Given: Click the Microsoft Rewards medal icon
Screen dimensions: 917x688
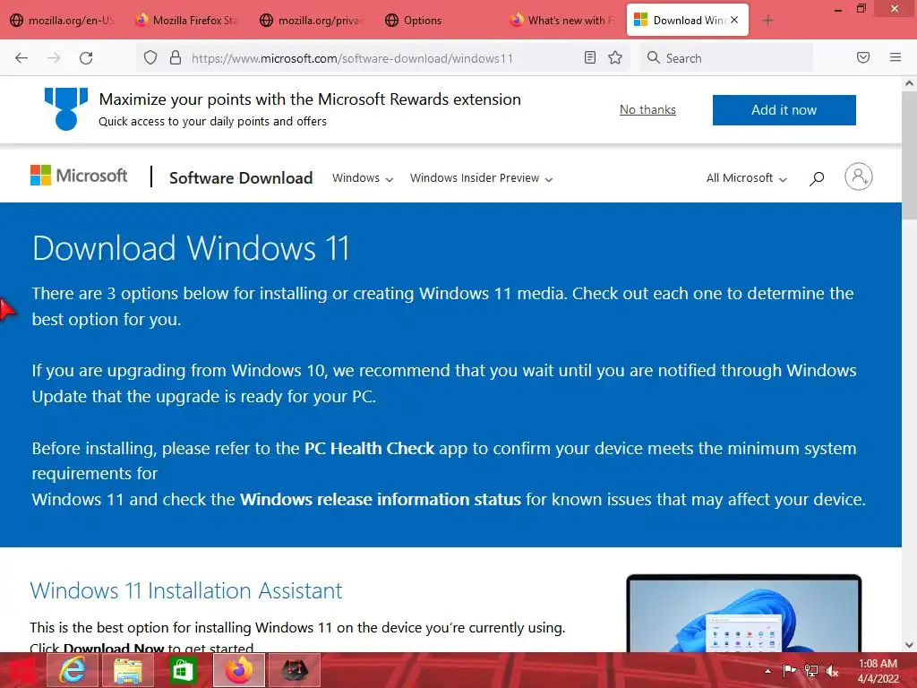Looking at the screenshot, I should pos(66,108).
